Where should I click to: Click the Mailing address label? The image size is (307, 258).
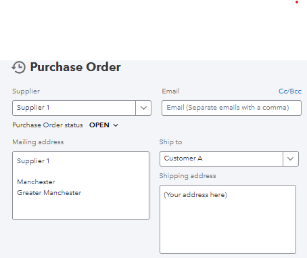tap(38, 142)
